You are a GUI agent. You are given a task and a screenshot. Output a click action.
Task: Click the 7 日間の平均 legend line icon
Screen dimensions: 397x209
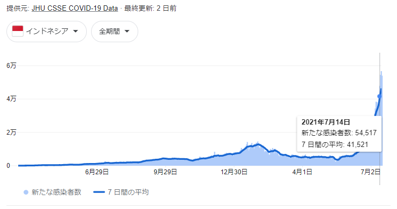click(x=99, y=192)
